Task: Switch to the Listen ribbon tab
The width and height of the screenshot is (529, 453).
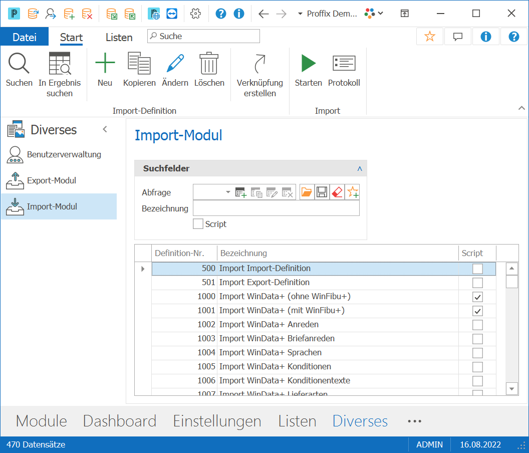Action: [x=119, y=37]
